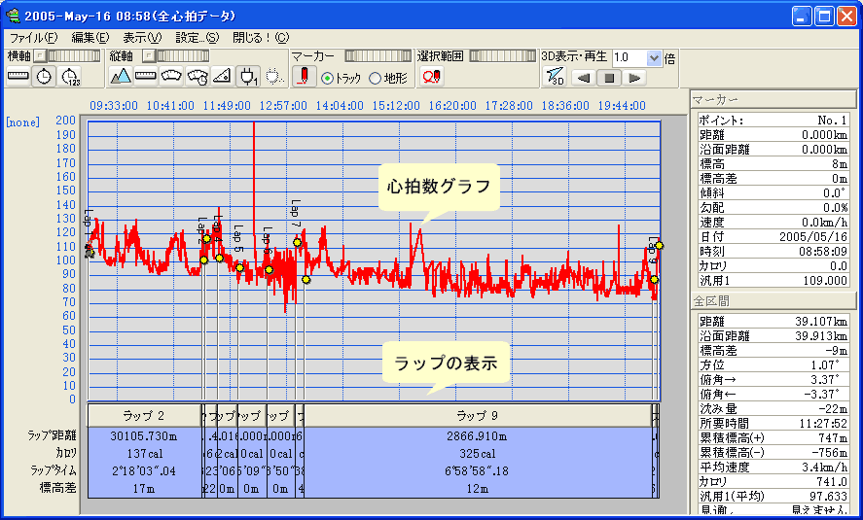Click the selection range markers icon
The width and height of the screenshot is (863, 520).
[x=431, y=77]
